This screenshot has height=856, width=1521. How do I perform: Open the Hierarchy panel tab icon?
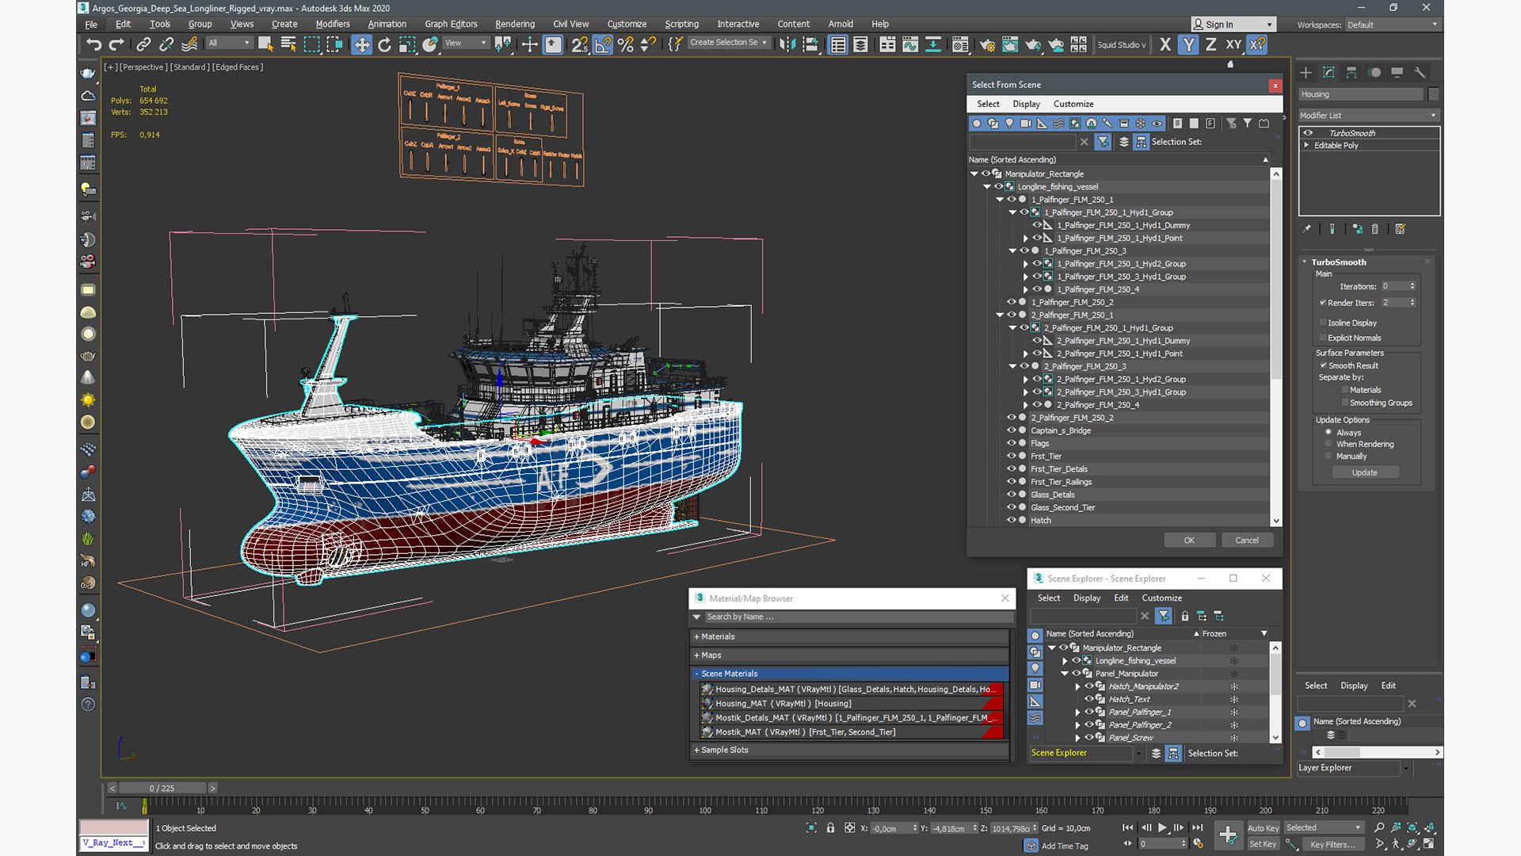coord(1351,72)
